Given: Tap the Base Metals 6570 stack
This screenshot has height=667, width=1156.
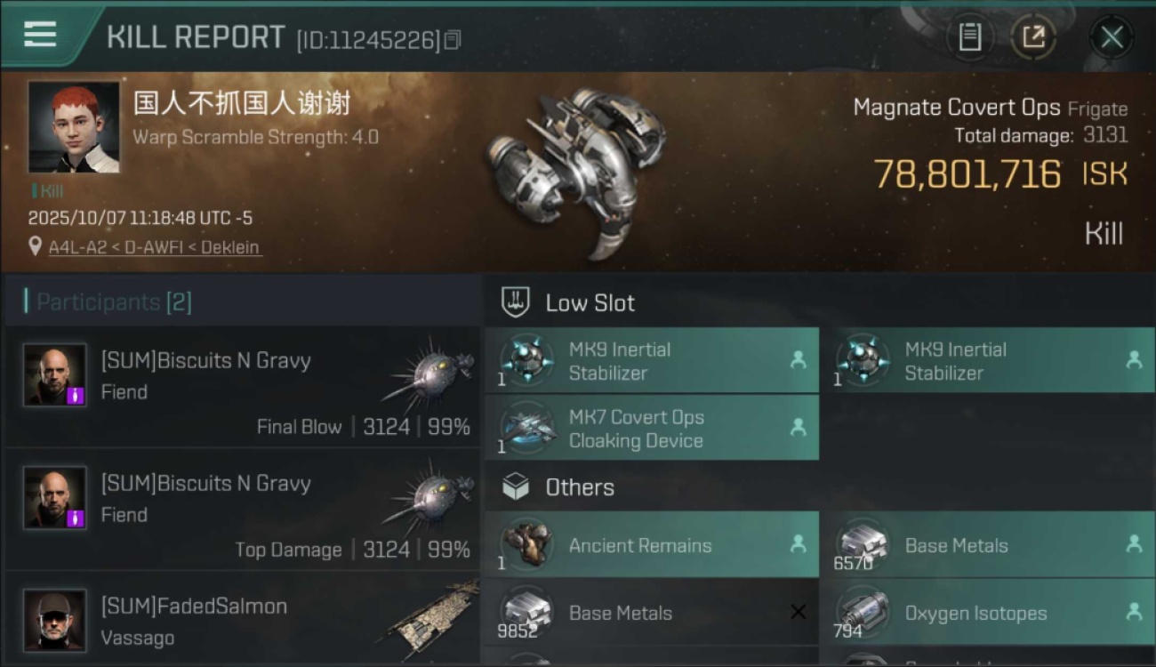Looking at the screenshot, I should (986, 545).
